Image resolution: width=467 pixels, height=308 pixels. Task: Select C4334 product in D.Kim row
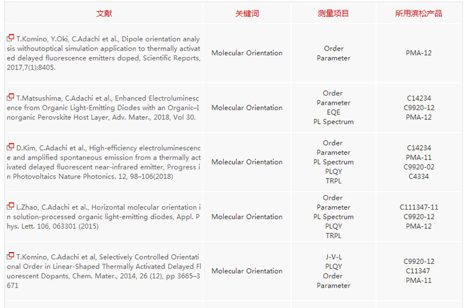(419, 176)
